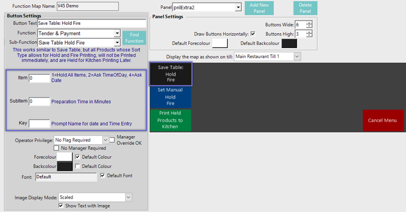Open the Panel dropdown
The height and width of the screenshot is (212, 406).
238,8
